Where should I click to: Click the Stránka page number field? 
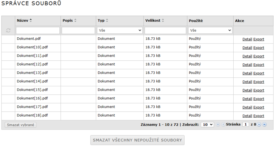[x=246, y=125]
